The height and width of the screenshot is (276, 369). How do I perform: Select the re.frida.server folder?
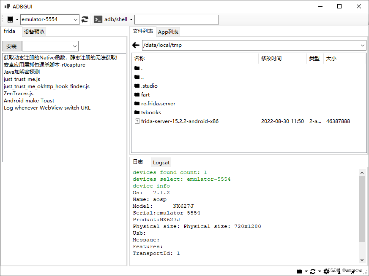pos(155,104)
